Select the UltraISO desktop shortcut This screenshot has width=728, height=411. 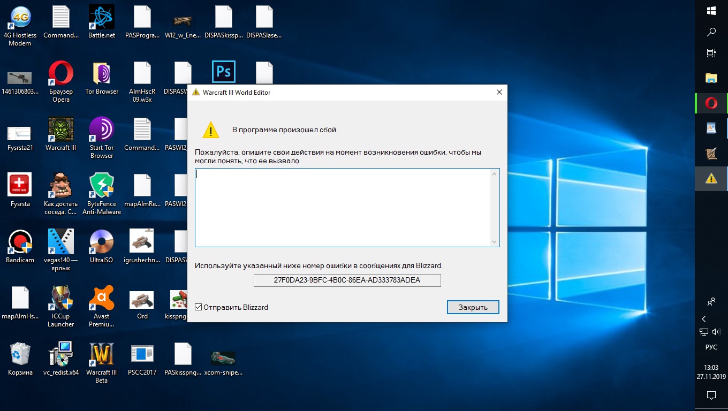click(x=102, y=247)
